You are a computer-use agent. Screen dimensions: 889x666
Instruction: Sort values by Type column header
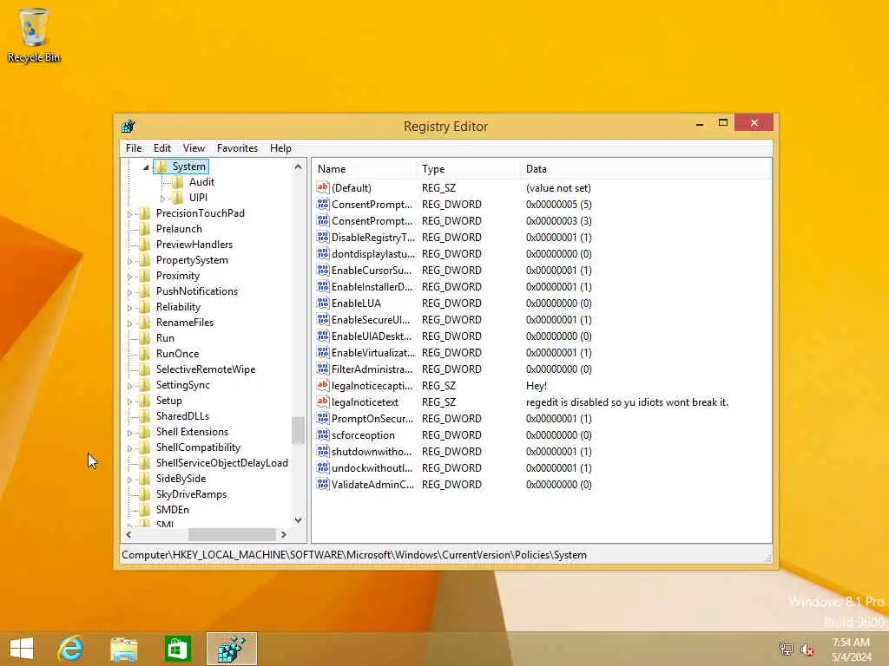click(x=468, y=169)
